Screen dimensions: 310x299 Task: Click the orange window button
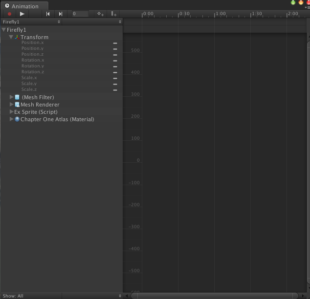pyautogui.click(x=301, y=2)
